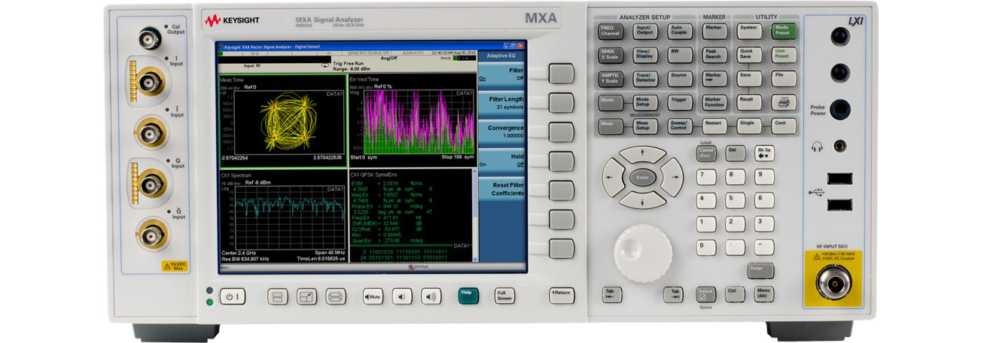This screenshot has height=343, width=981.
Task: Open the Convergence softkey value
Action: point(501,131)
